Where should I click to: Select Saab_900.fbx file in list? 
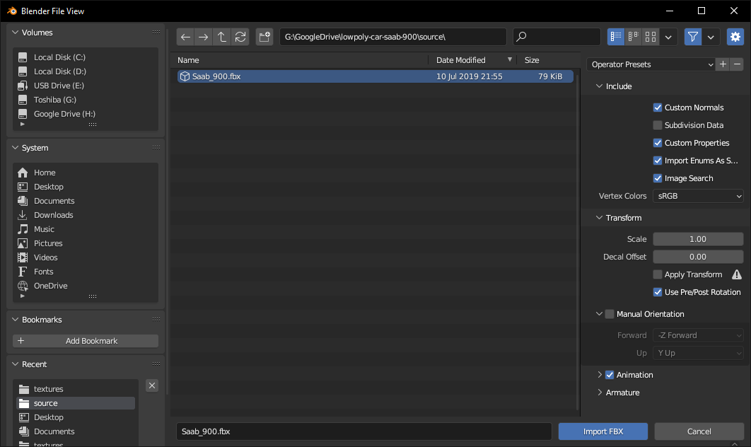[x=375, y=76]
